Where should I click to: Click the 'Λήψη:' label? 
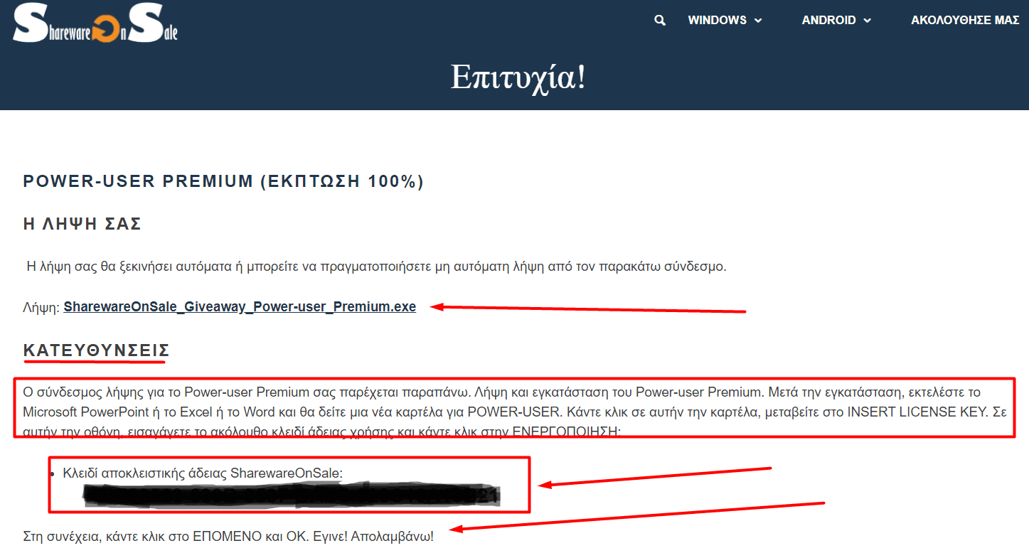[x=41, y=307]
